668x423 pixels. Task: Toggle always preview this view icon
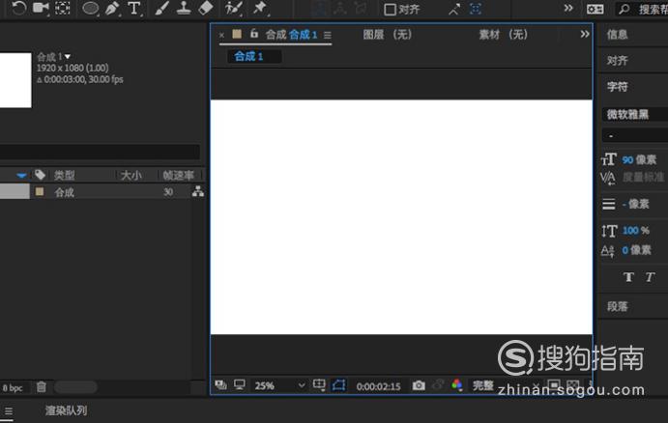(220, 385)
